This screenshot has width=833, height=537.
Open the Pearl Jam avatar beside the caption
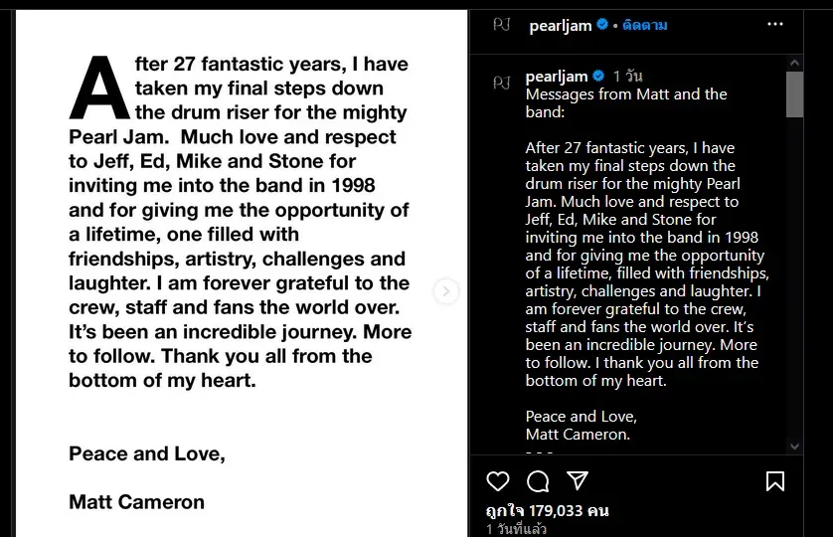click(x=502, y=83)
